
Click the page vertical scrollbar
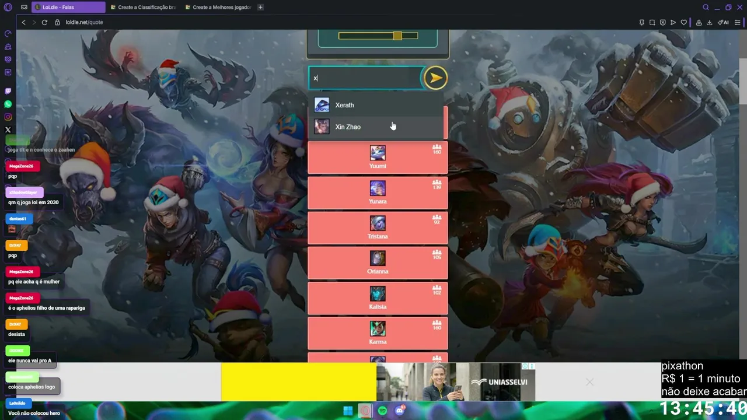pos(742,82)
